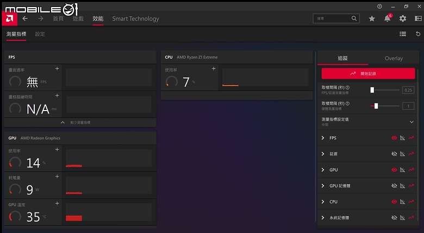The image size is (424, 233).
Task: Click trend line icon in 延遲 row
Action: [x=411, y=154]
